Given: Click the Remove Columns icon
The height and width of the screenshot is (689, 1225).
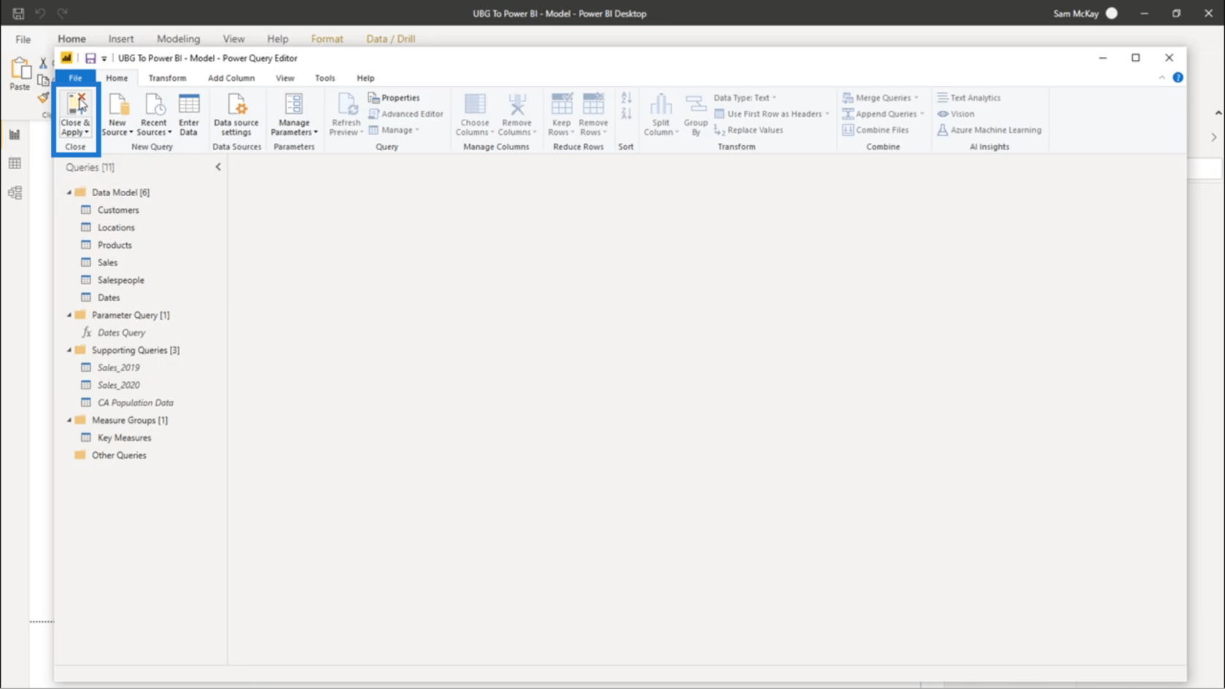Looking at the screenshot, I should tap(517, 104).
